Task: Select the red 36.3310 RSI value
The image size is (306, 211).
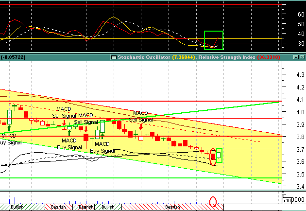Action: [x=269, y=57]
